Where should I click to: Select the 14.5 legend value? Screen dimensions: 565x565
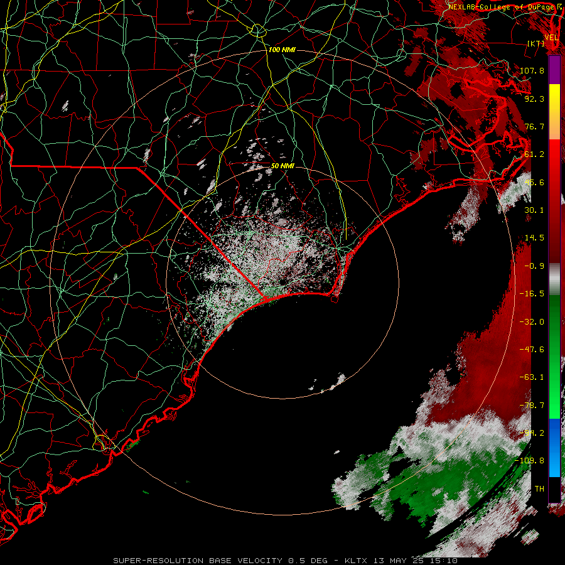coord(534,238)
